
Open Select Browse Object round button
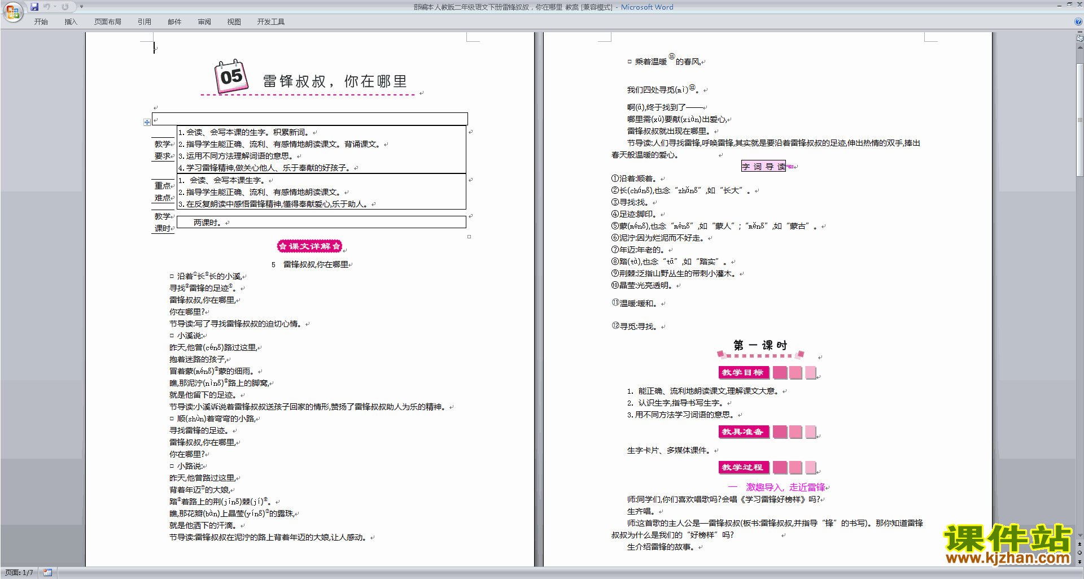coord(1079,552)
